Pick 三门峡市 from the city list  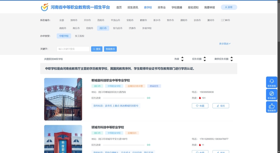click(x=225, y=20)
